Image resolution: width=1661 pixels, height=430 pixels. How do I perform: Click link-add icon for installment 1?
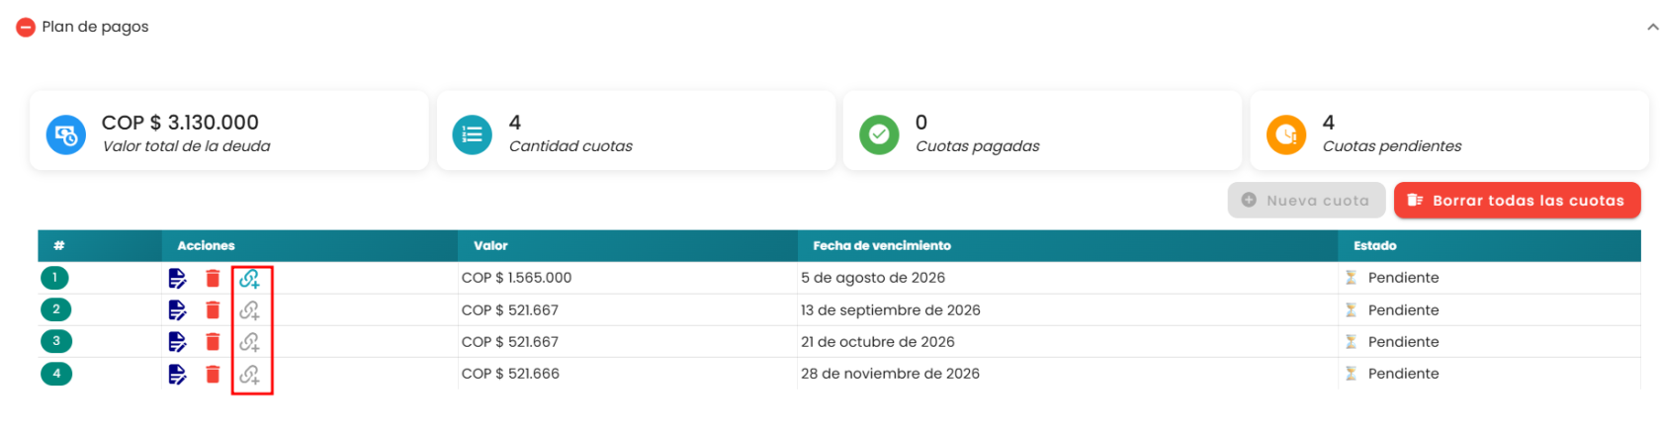tap(250, 279)
